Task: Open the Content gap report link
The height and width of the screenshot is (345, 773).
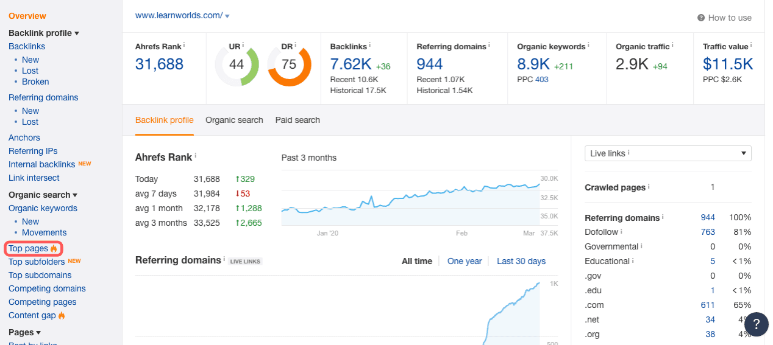Action: coord(32,315)
